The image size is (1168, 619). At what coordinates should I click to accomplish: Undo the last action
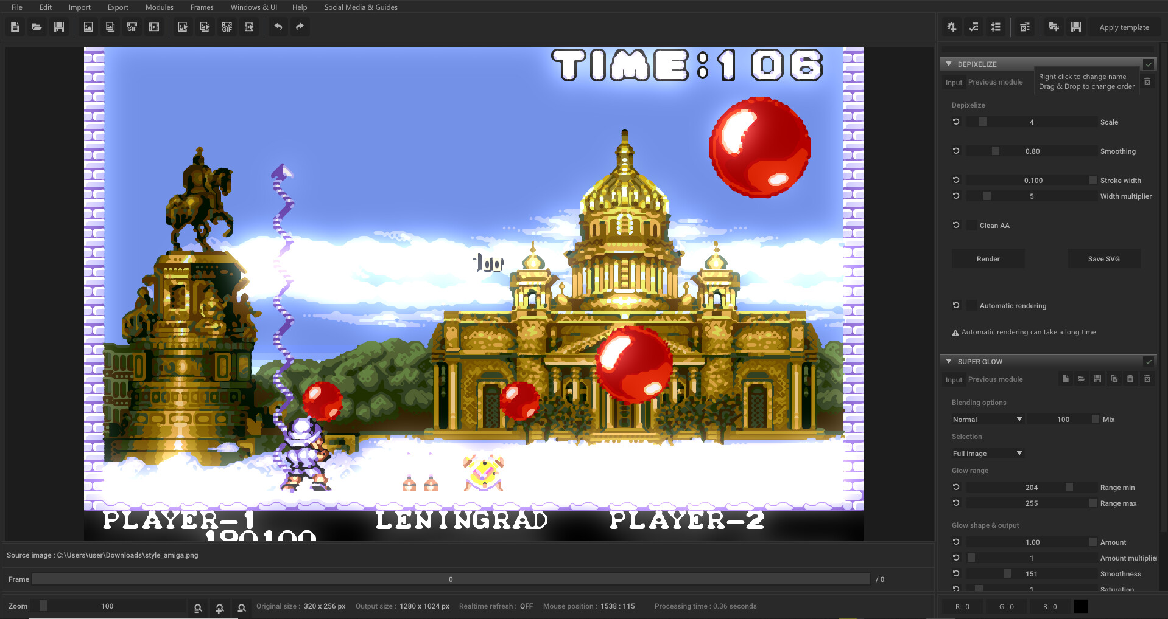[278, 27]
